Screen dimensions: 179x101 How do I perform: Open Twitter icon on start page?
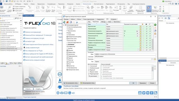coord(144,93)
